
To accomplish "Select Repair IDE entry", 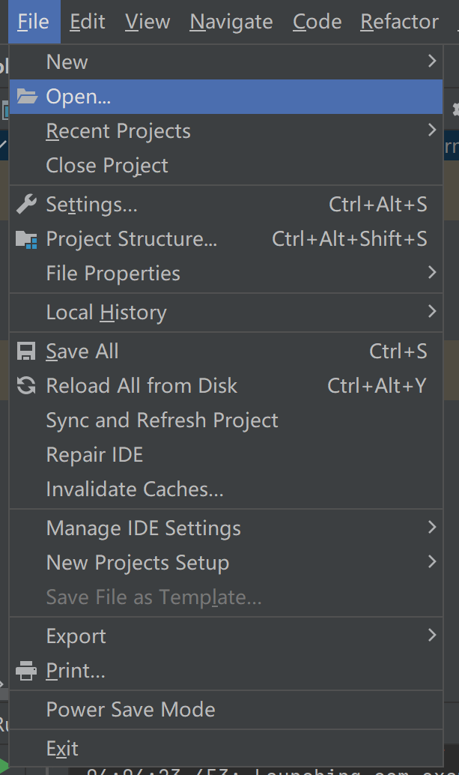I will click(x=94, y=455).
